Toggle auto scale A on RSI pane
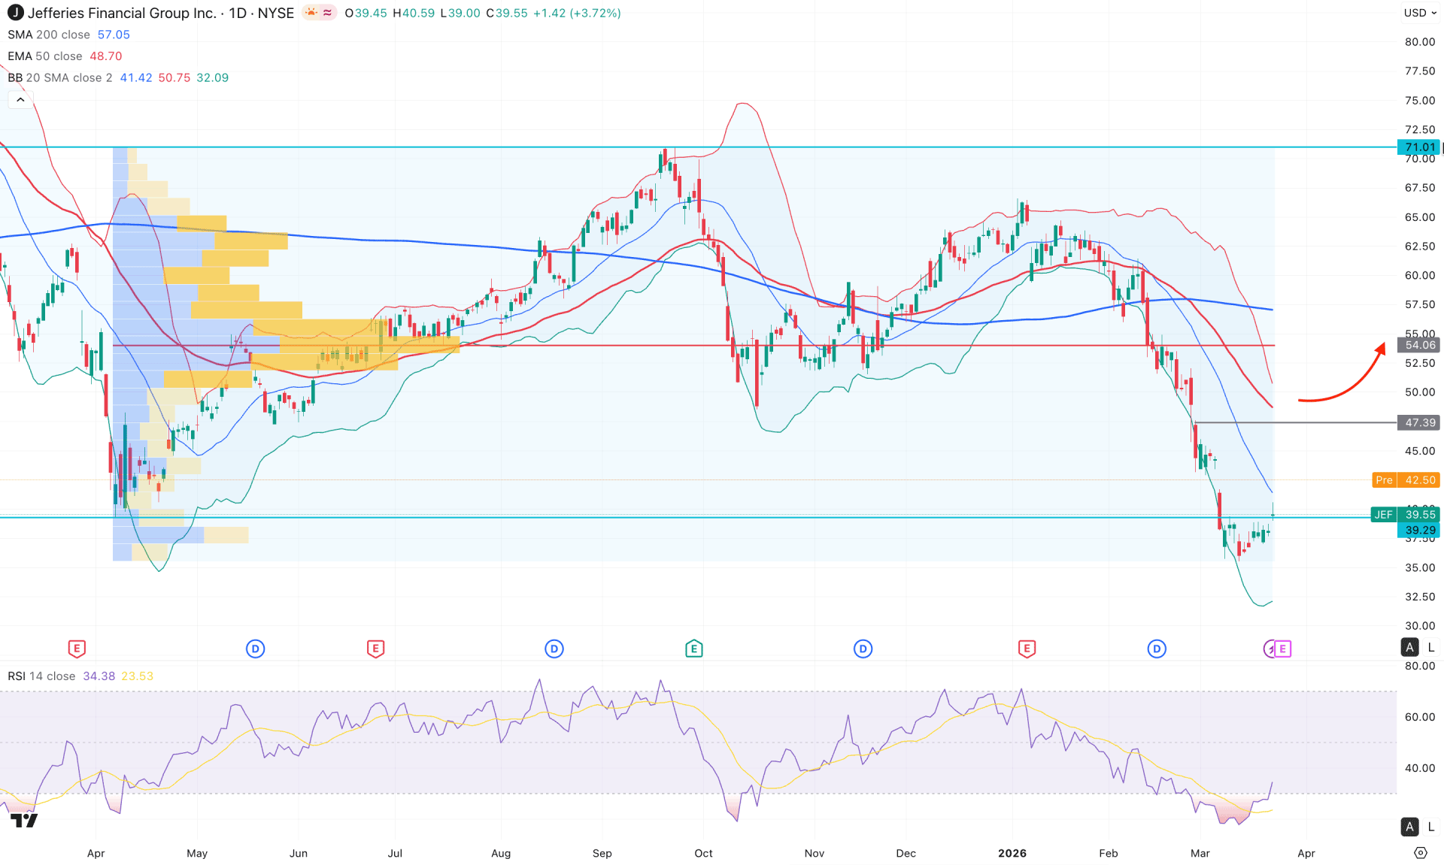The image size is (1444, 865). [x=1410, y=827]
